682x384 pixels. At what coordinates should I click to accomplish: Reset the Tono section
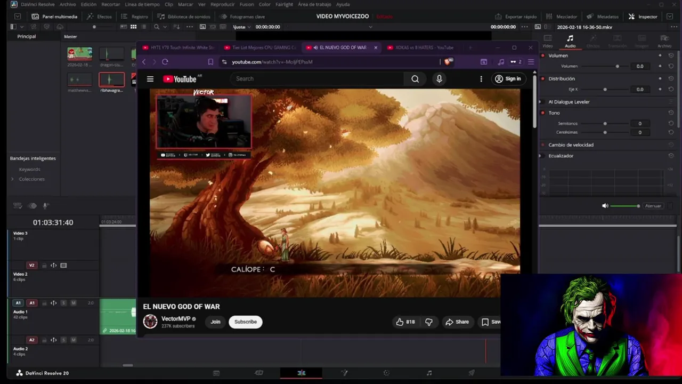click(x=671, y=113)
